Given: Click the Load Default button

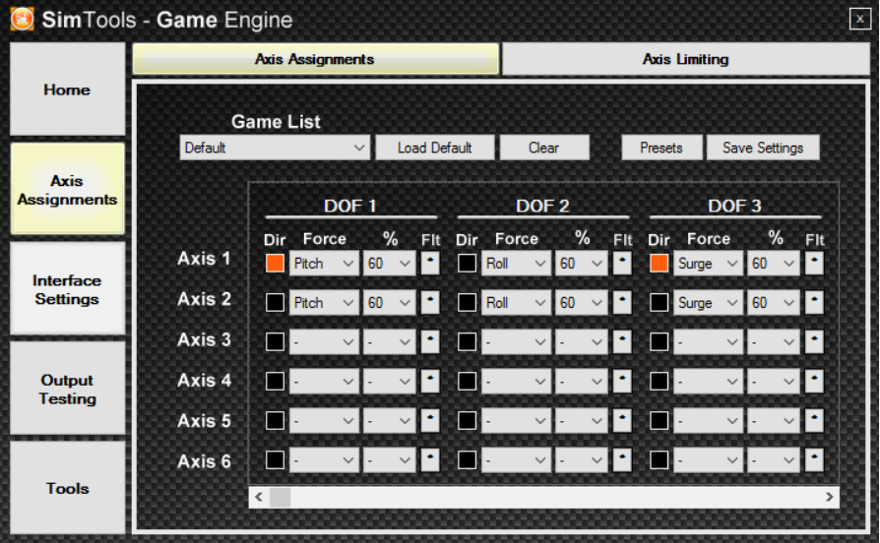Looking at the screenshot, I should 434,148.
